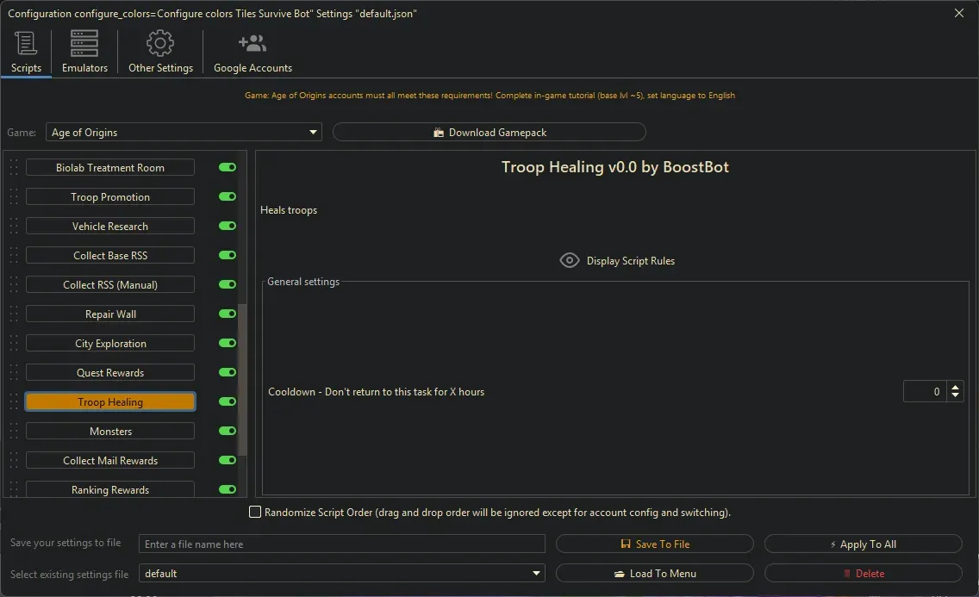Open the Age of Origins dropdown arrow

[312, 132]
